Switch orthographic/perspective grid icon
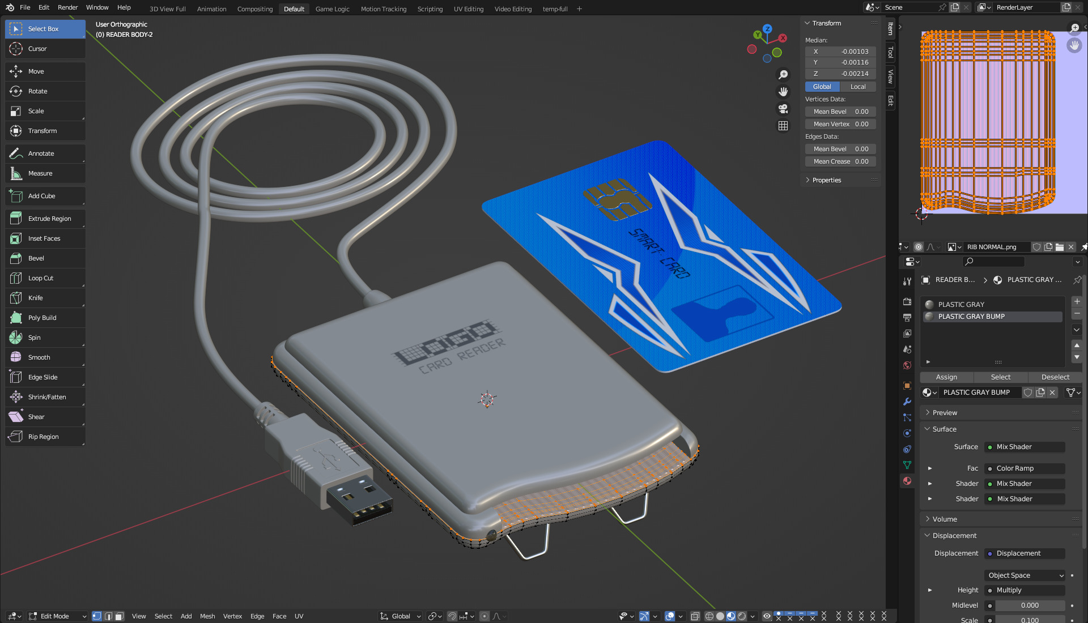The width and height of the screenshot is (1088, 623). (783, 126)
